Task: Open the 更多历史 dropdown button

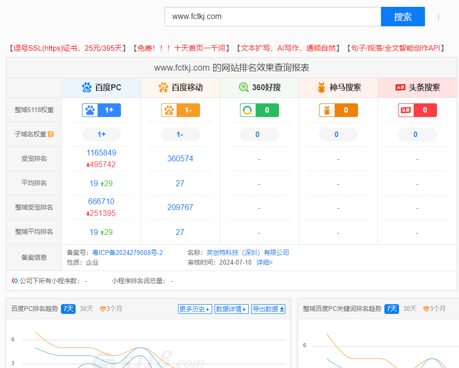Action: click(195, 309)
